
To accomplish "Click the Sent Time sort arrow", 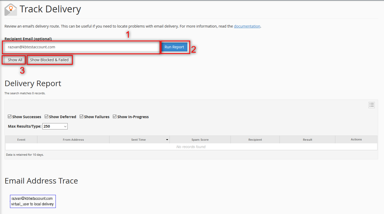I will pyautogui.click(x=167, y=140).
